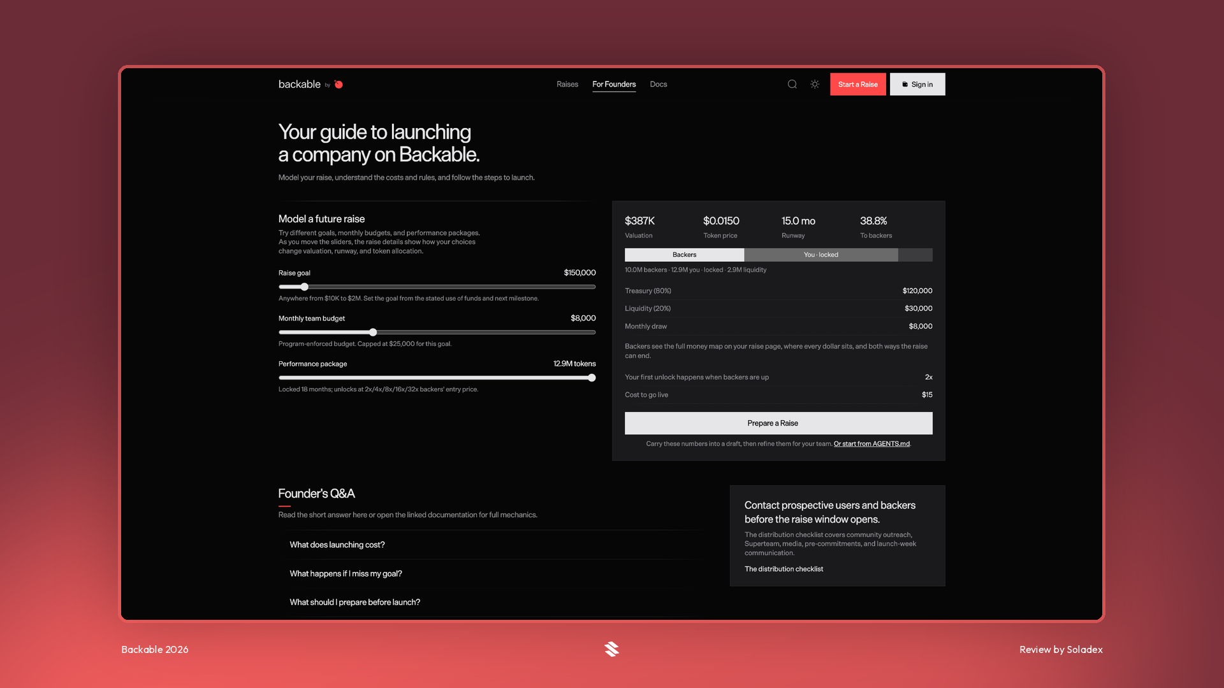Screen dimensions: 1224x688
Task: Click the Backers segment of allocation bar
Action: (x=684, y=255)
